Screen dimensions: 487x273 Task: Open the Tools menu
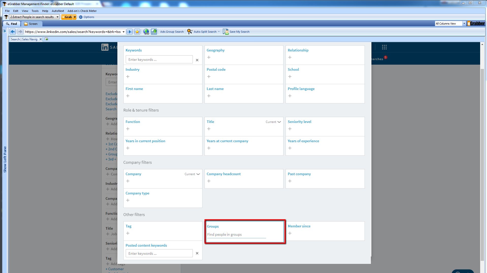point(35,11)
